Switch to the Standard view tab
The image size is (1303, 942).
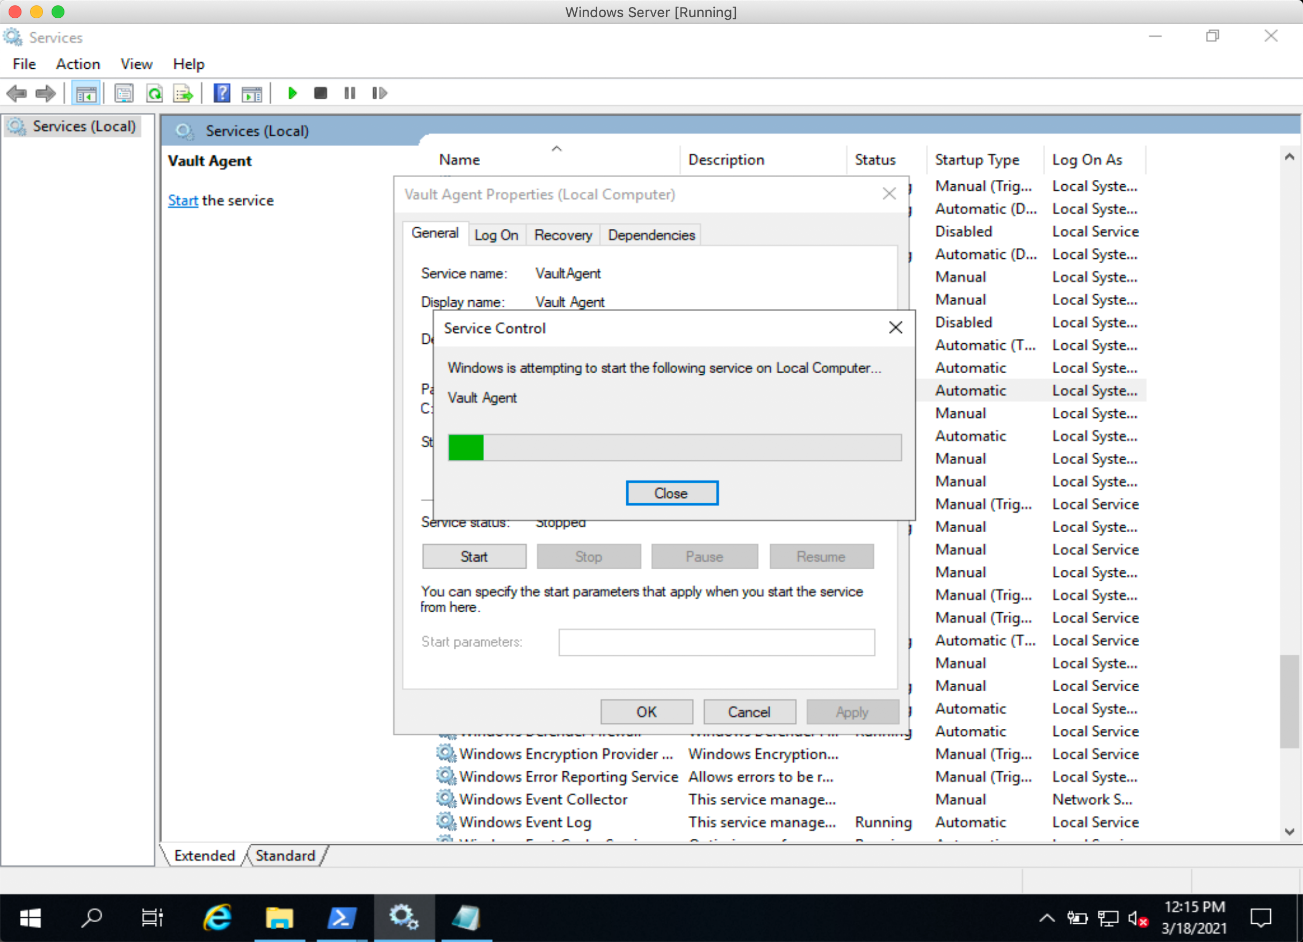pyautogui.click(x=286, y=856)
